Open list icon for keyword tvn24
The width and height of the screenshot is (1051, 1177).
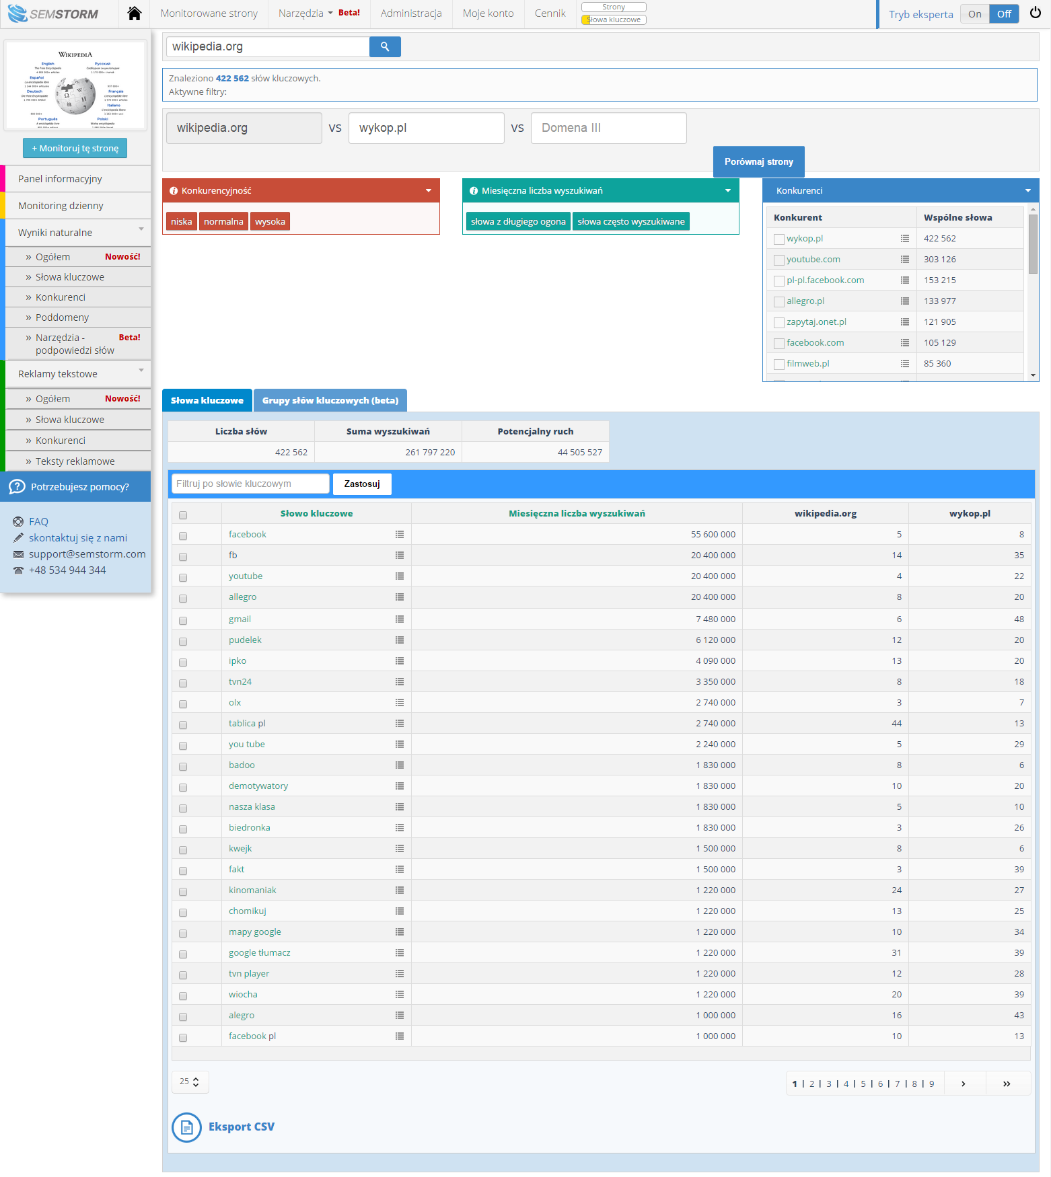[x=400, y=681]
